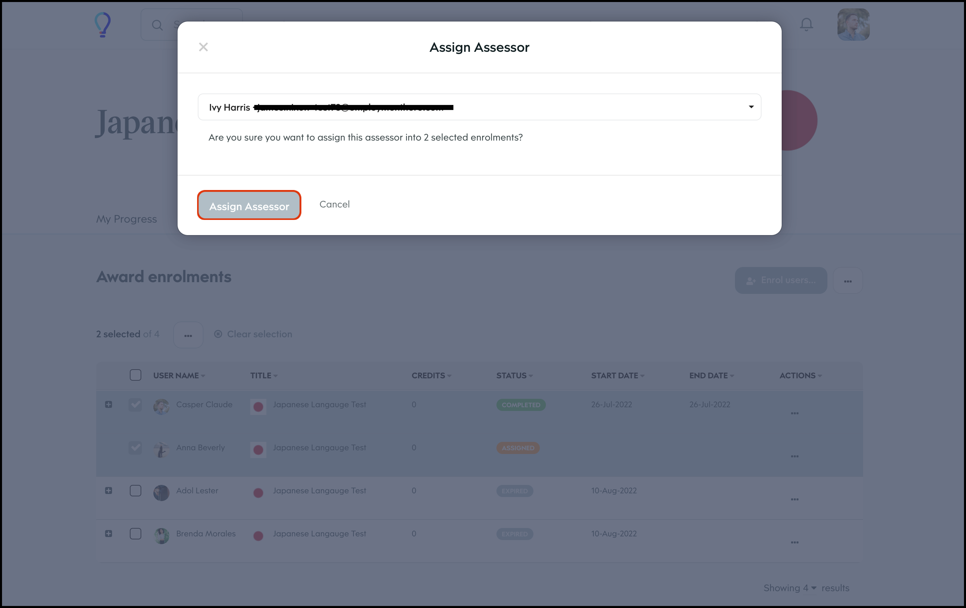
Task: Open bulk actions ellipsis beside selected count
Action: [x=188, y=335]
